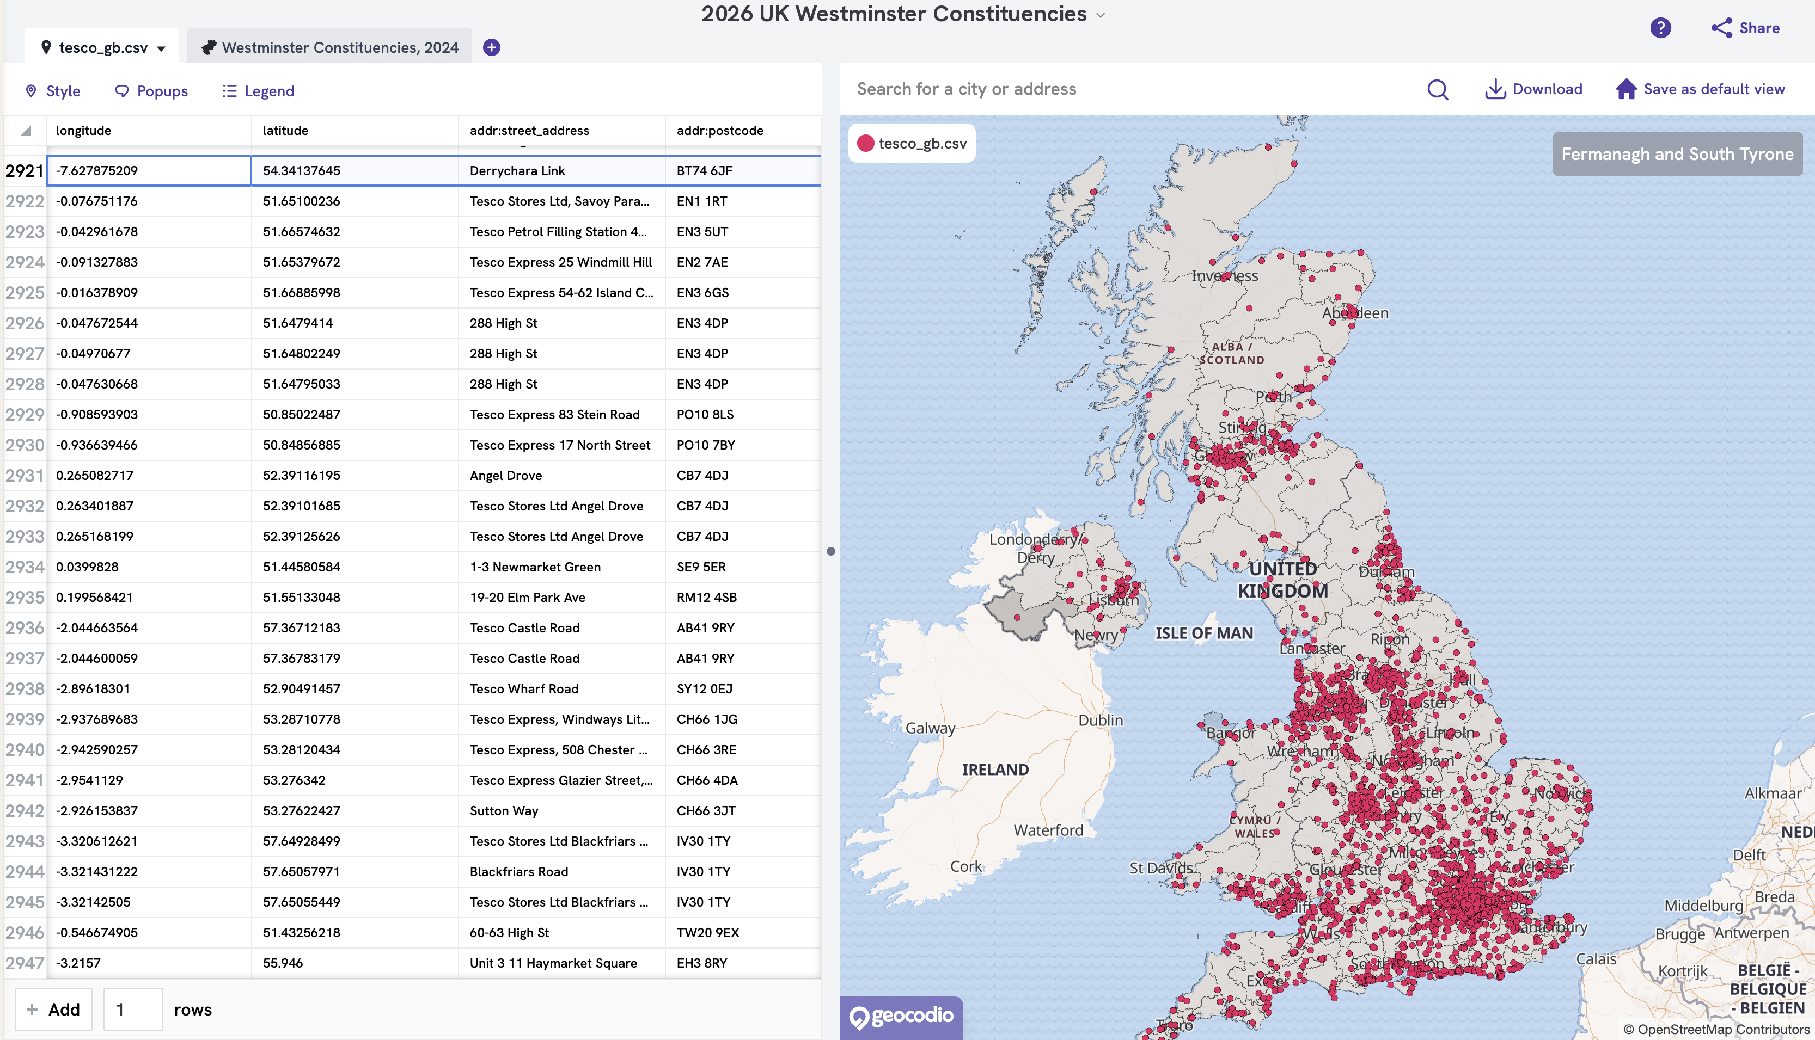Click the rows count input field
Viewport: 1815px width, 1040px height.
pos(133,1010)
